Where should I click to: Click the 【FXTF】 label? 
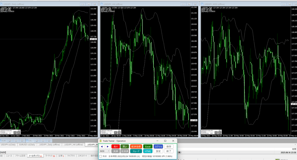(3, 152)
